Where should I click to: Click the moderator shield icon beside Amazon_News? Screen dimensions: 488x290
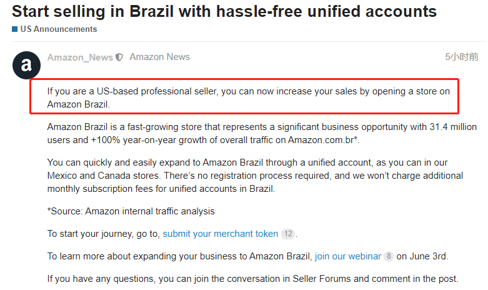tap(119, 57)
